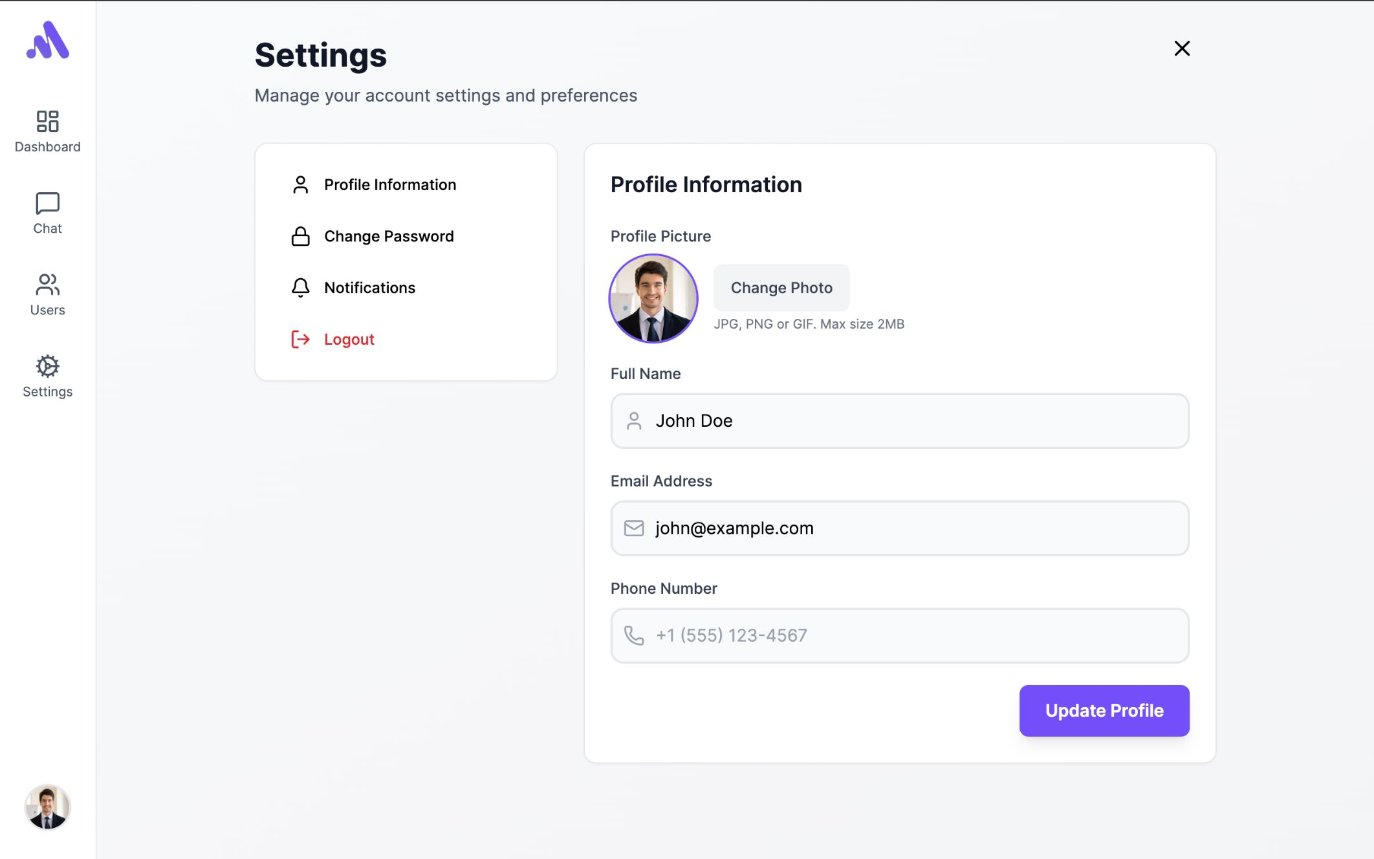Click the person icon beside Profile Information
1374x859 pixels.
[300, 184]
